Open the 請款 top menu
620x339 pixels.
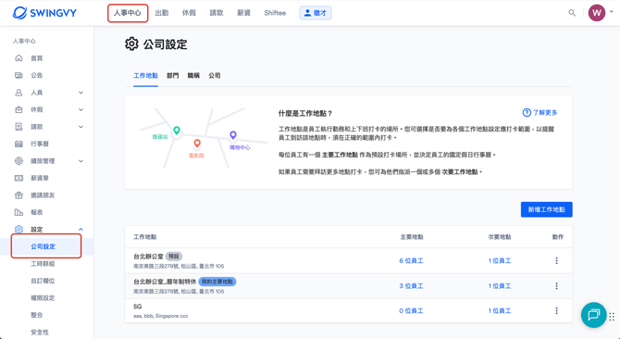coord(217,13)
